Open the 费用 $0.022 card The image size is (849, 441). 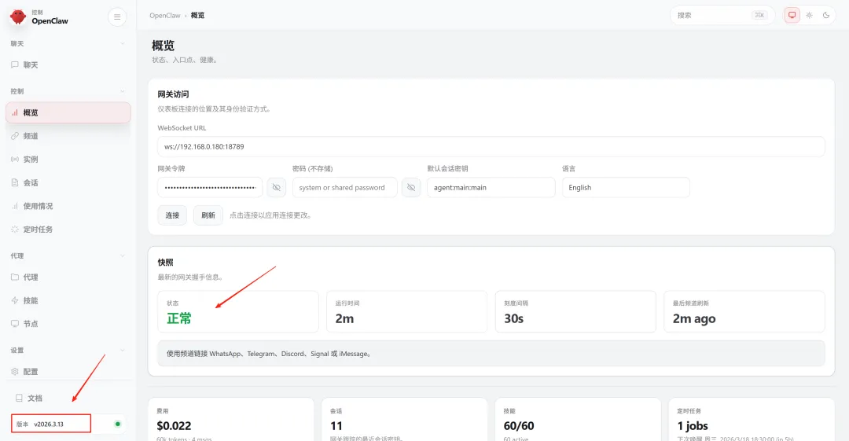coord(230,420)
